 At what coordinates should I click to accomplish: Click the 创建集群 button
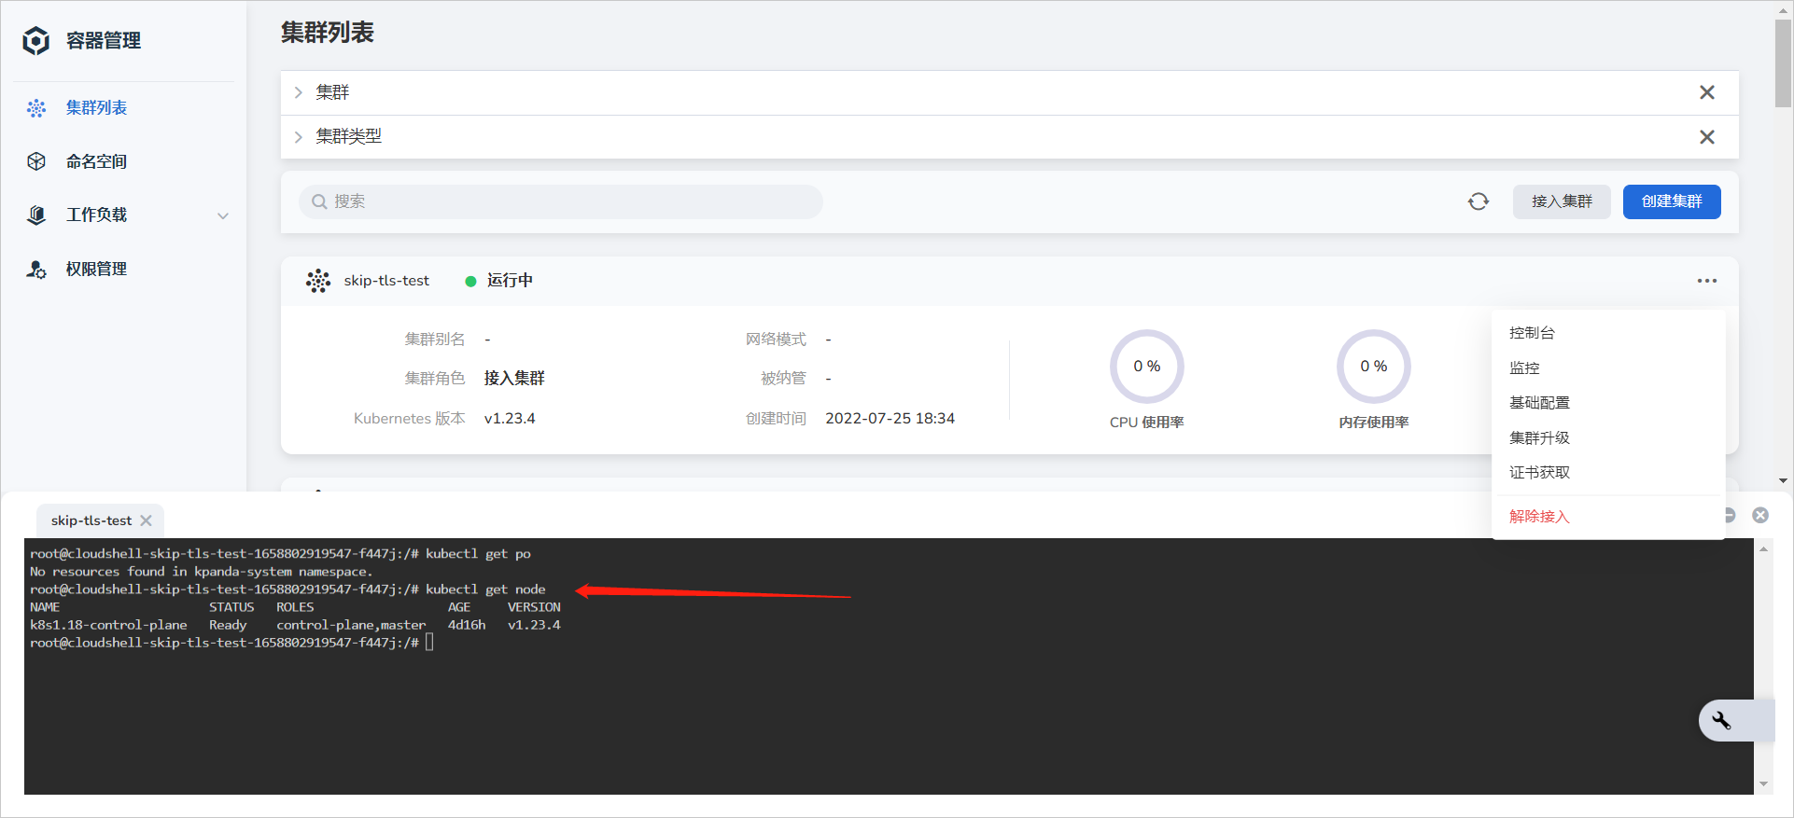(x=1672, y=201)
